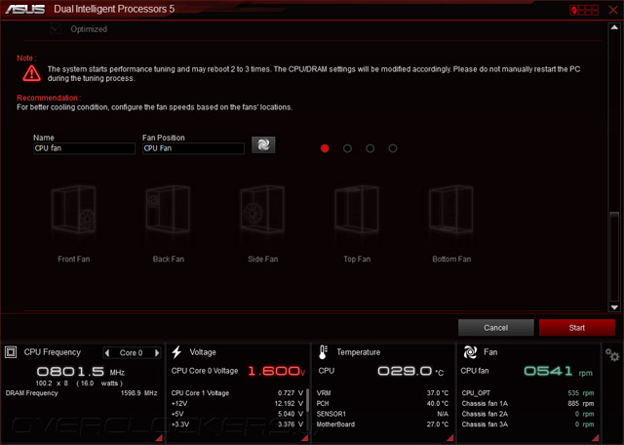Click the CPU_OPT fan row
Screen dimensions: 624x445
[x=527, y=393]
